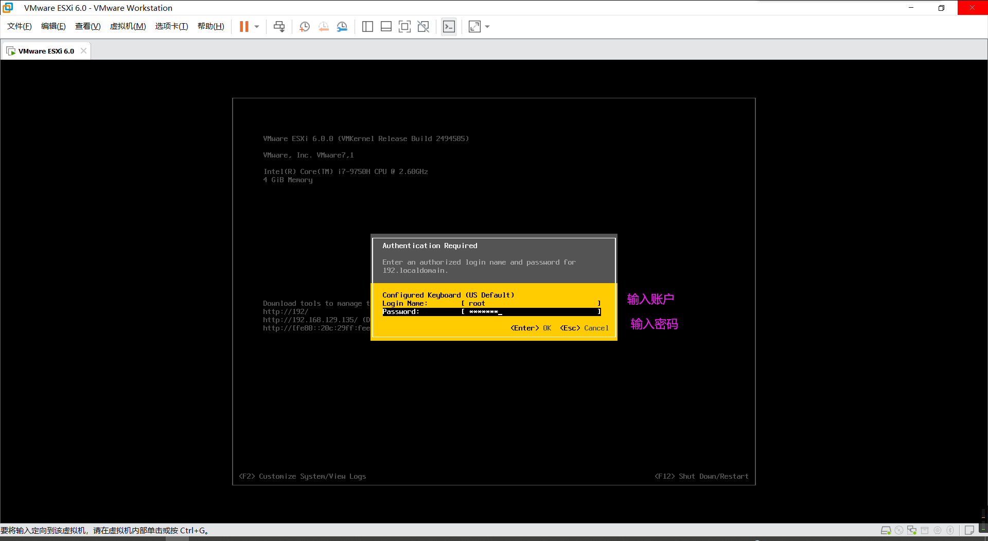Viewport: 988px width, 541px height.
Task: Open the 文件(F) menu
Action: coord(20,26)
